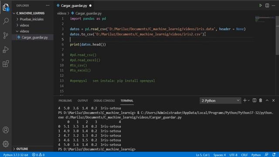Open notifications bell in status bar
This screenshot has height=157, width=279.
coord(274,155)
